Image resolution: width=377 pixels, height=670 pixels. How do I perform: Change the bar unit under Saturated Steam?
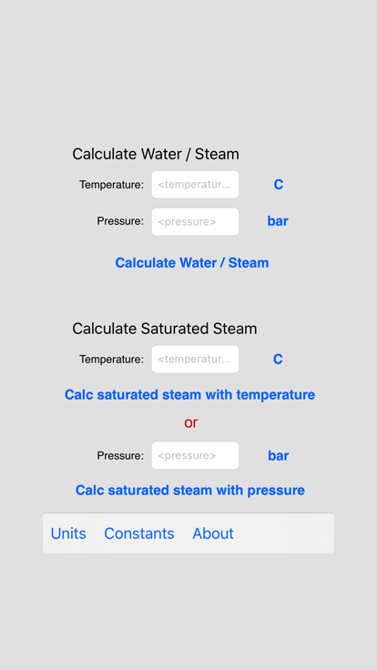(279, 456)
